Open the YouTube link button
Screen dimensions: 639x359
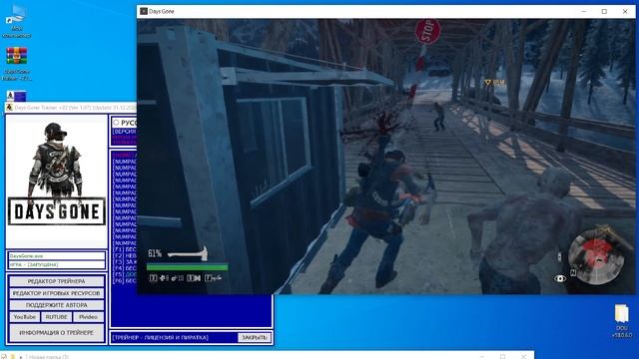[x=24, y=317]
